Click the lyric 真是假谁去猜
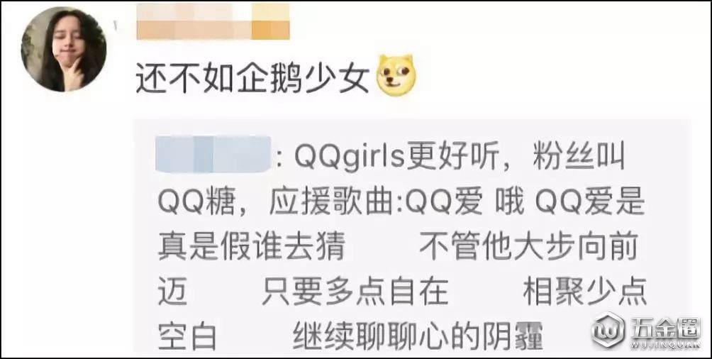The width and height of the screenshot is (712, 359). pyautogui.click(x=251, y=246)
